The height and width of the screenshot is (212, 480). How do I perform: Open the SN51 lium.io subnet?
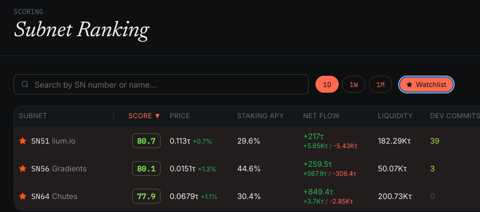[x=53, y=141]
